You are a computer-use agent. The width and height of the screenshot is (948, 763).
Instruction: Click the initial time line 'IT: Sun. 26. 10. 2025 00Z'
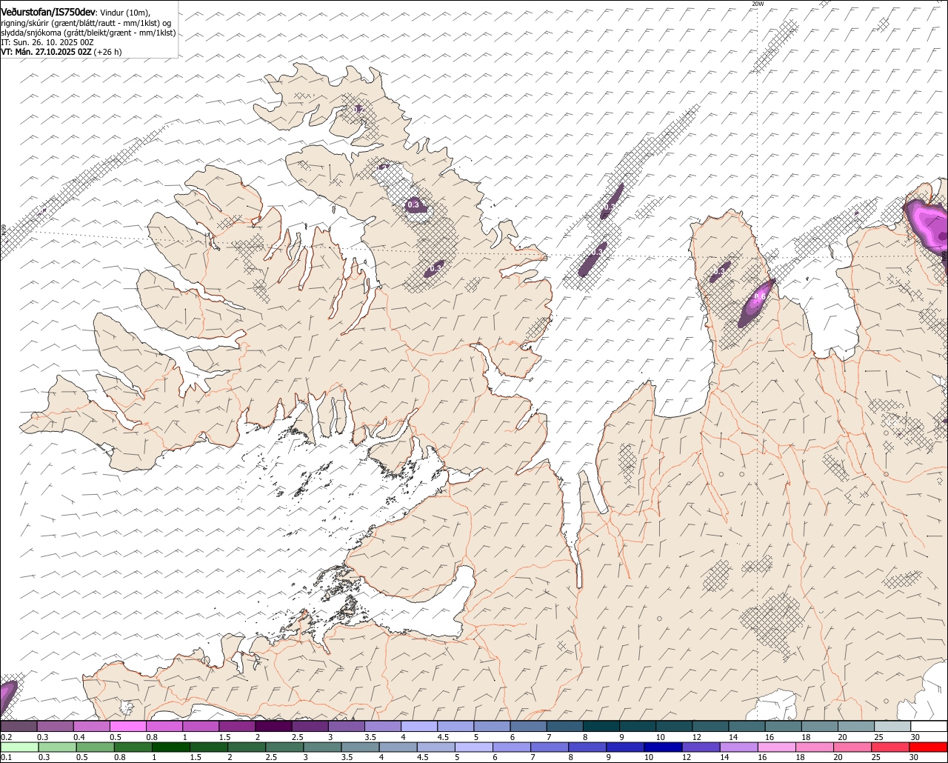[x=47, y=42]
